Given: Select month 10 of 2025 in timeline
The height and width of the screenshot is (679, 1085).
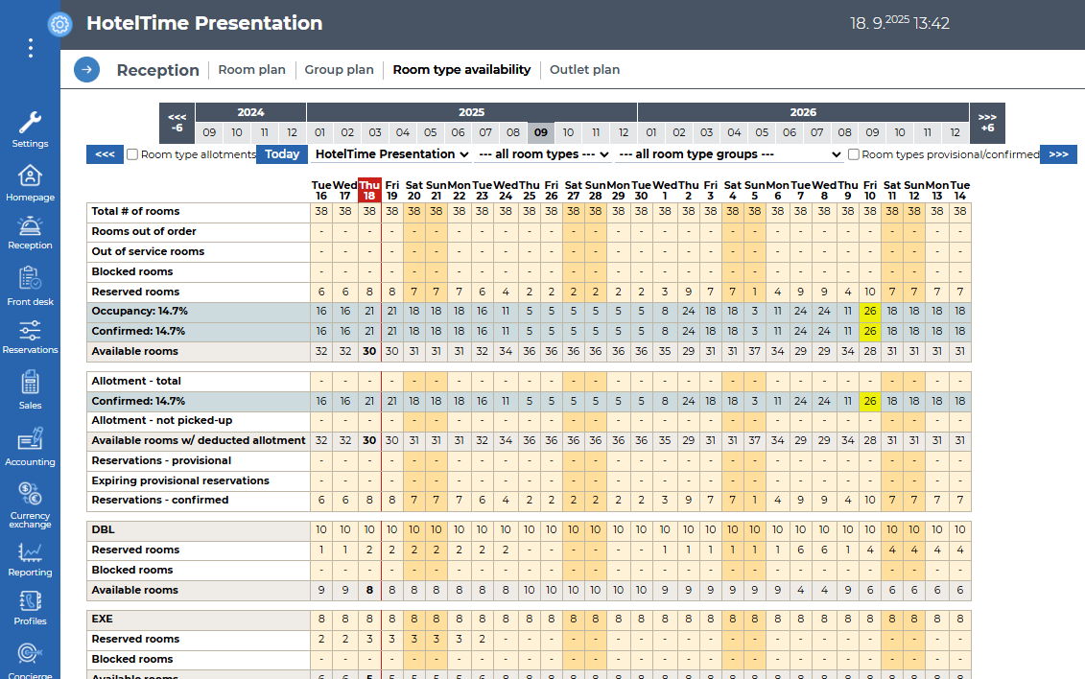Looking at the screenshot, I should pos(568,133).
